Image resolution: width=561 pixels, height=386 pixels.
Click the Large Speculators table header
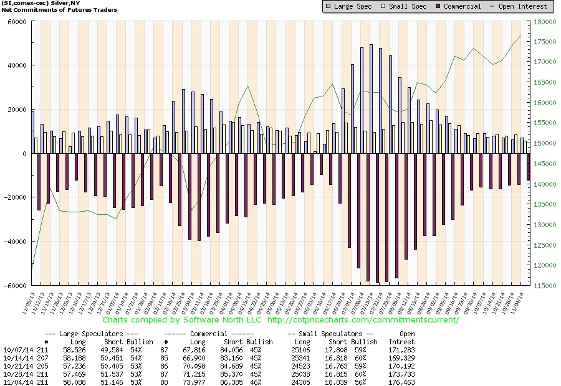point(91,334)
